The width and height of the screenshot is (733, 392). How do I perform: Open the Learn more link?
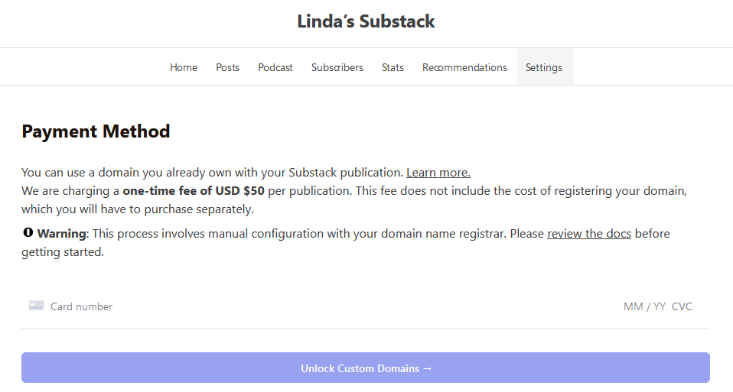(x=438, y=172)
